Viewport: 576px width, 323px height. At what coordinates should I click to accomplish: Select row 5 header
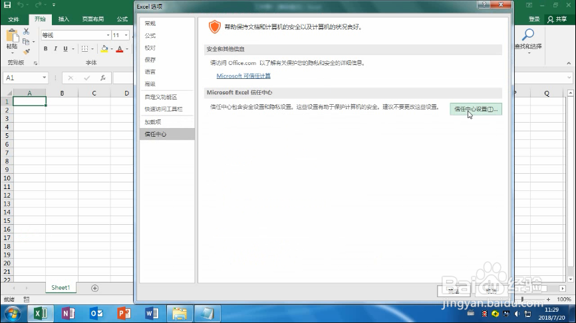pos(7,135)
